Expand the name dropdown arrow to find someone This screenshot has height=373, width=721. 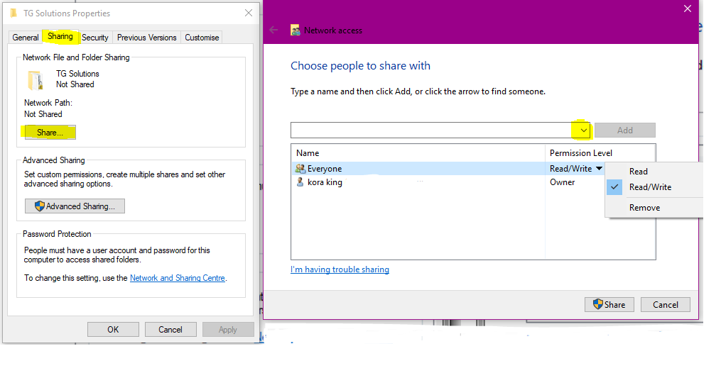click(x=582, y=130)
